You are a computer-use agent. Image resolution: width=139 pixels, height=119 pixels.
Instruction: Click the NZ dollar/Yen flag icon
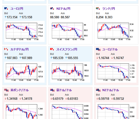[52, 9]
